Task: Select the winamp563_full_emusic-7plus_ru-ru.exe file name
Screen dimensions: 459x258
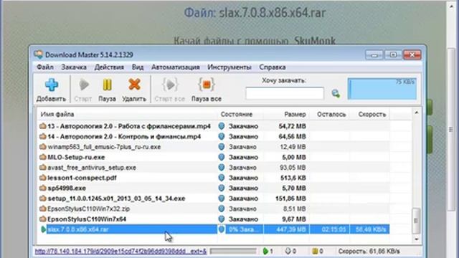Action: [x=104, y=147]
